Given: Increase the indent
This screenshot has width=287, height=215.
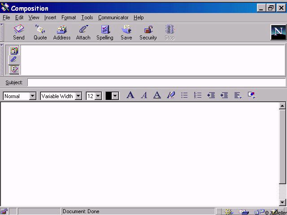Looking at the screenshot, I should click(x=224, y=95).
